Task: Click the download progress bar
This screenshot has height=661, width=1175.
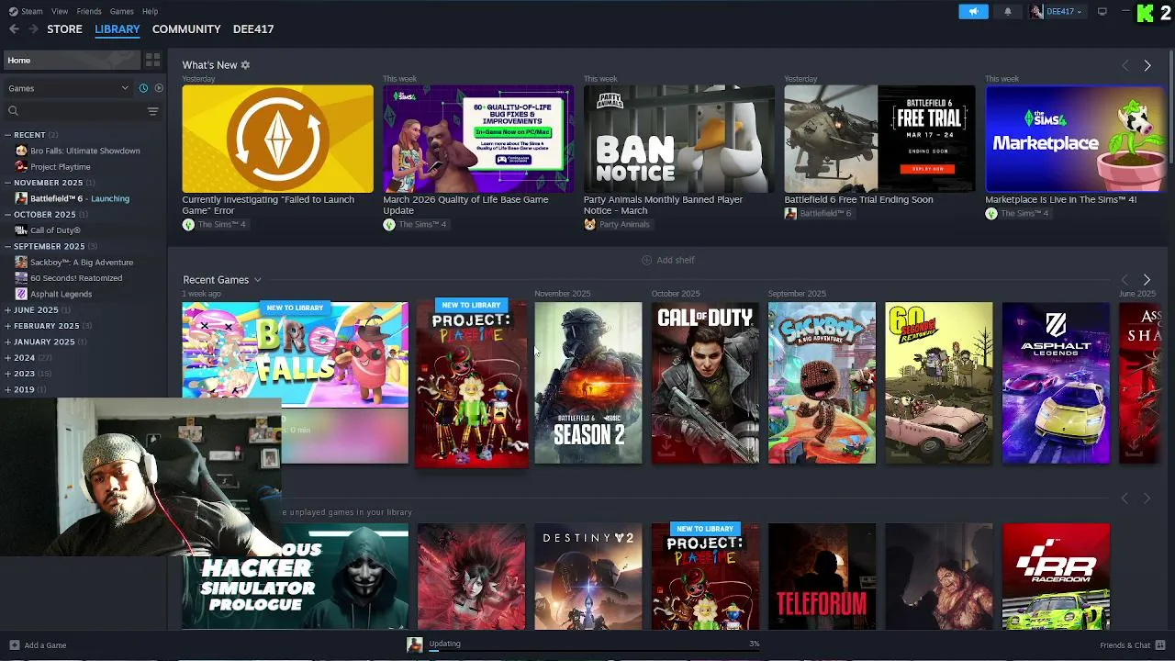Action: coord(594,650)
